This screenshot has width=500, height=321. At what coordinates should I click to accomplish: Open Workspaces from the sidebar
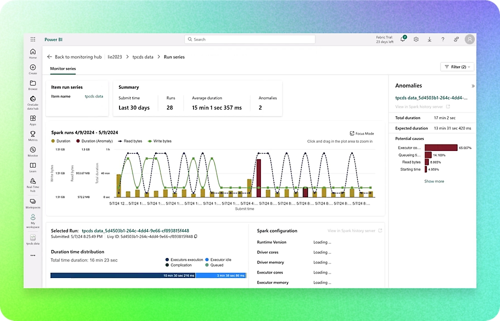33,203
